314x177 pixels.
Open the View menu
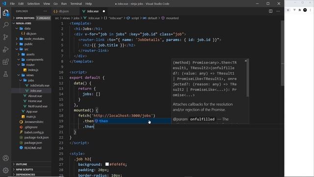coord(47,3)
